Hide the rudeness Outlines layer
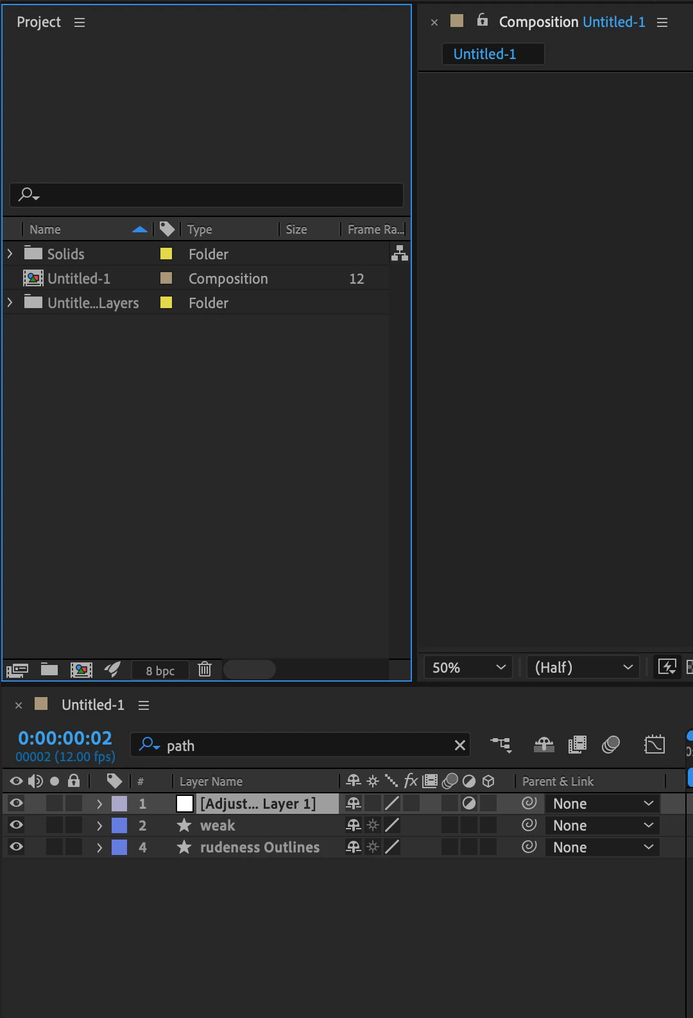The height and width of the screenshot is (1018, 693). 16,847
